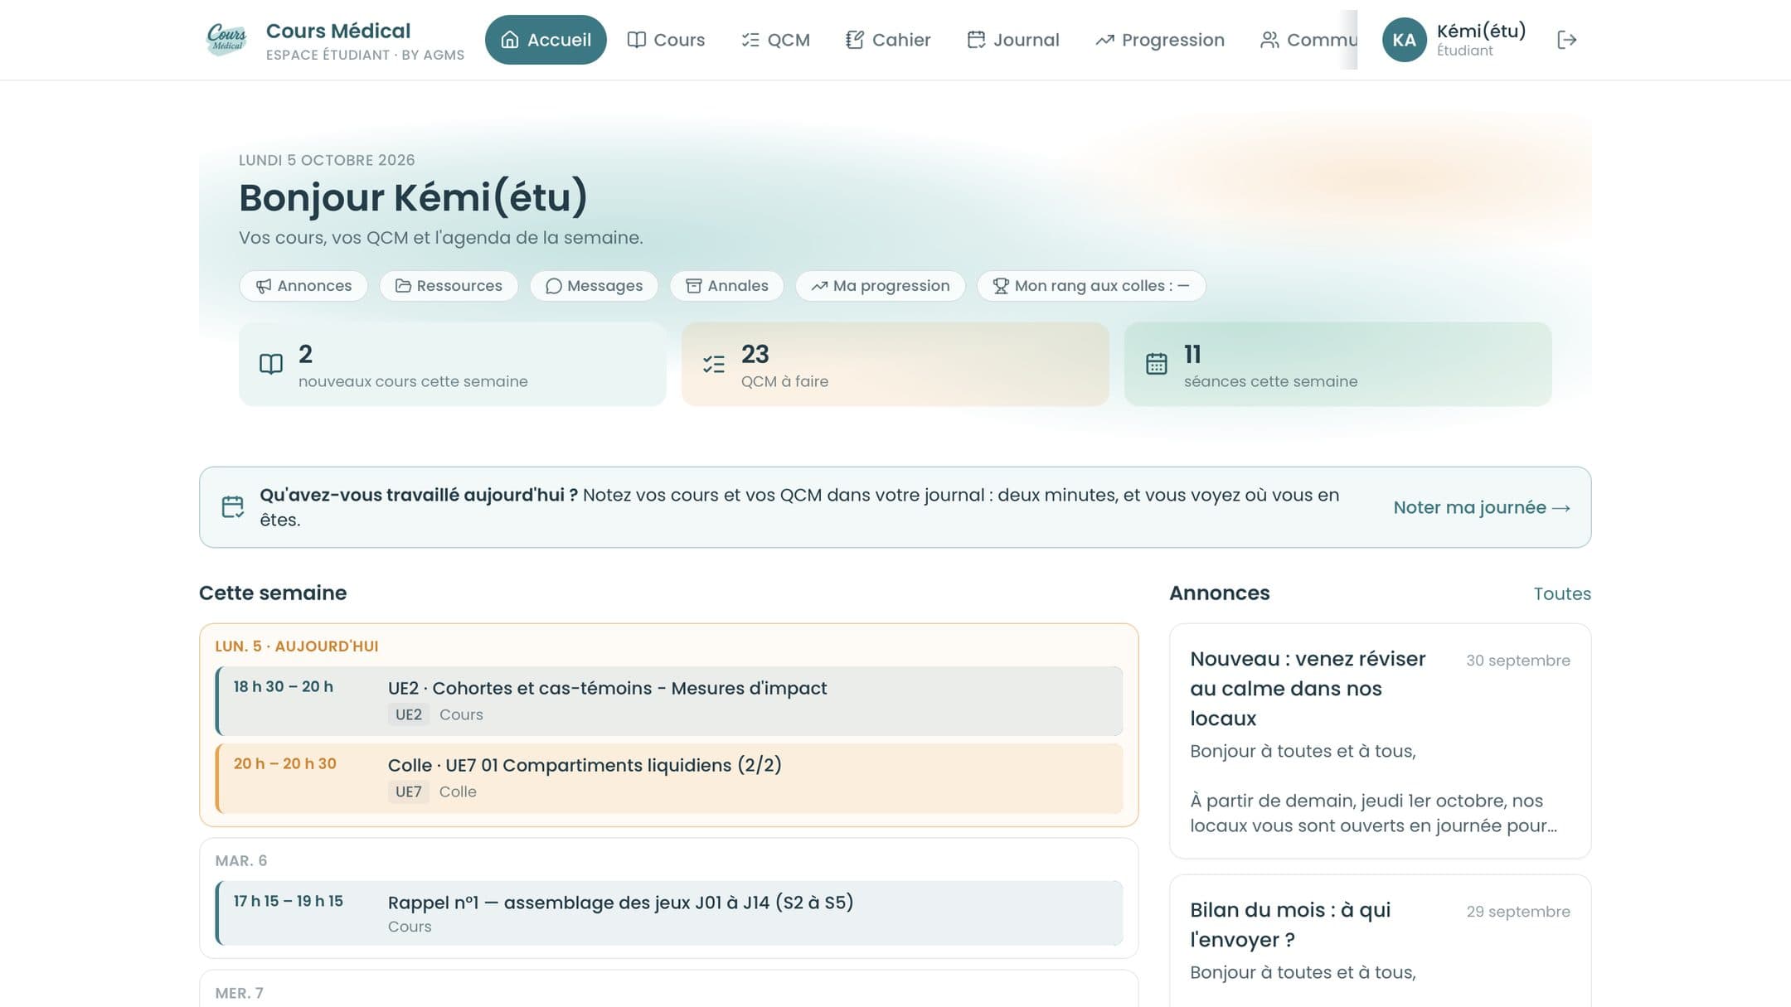Open announcement about réviser au calme

[1380, 741]
